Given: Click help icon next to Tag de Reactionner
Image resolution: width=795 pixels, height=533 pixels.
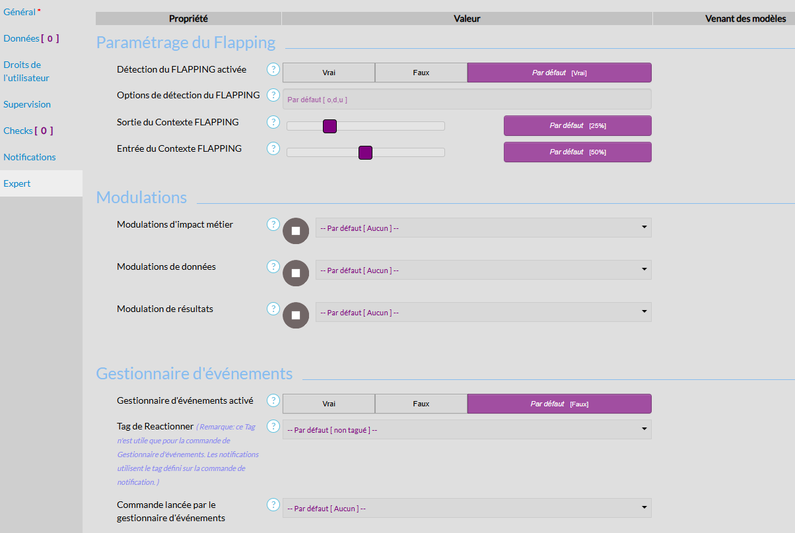Looking at the screenshot, I should tap(273, 427).
